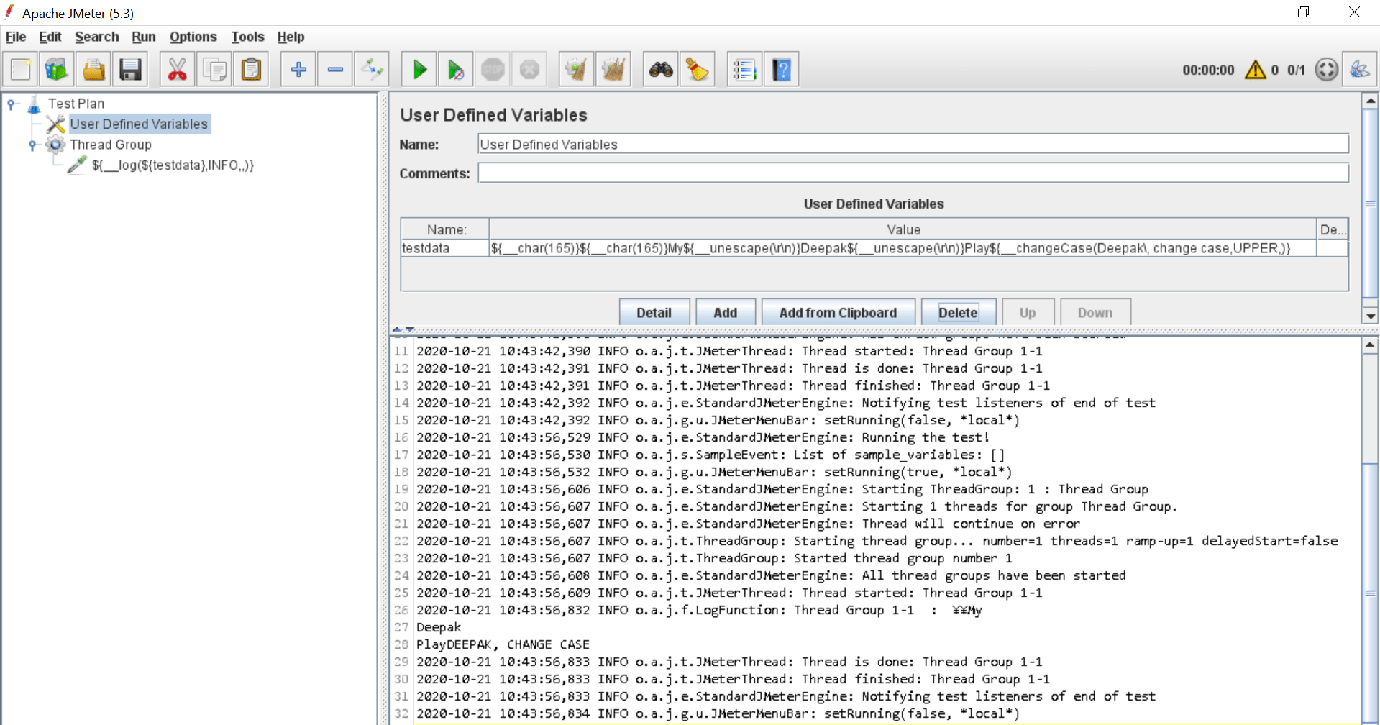The image size is (1380, 725).
Task: Clear the last log with gear-broom icon
Action: click(x=576, y=69)
